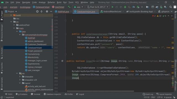
Task: Open the Refactor menu
Action: tap(51, 2)
